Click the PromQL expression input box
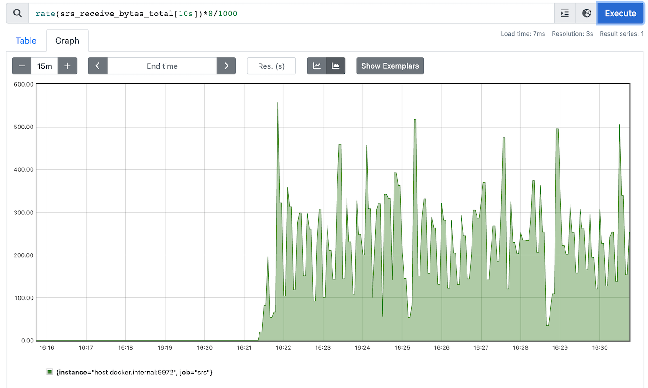 tap(292, 14)
